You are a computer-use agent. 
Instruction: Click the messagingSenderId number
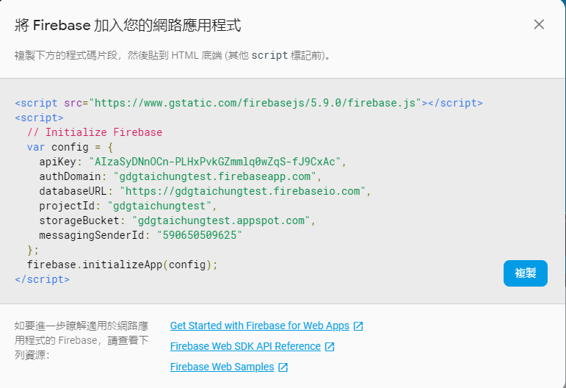pos(199,236)
